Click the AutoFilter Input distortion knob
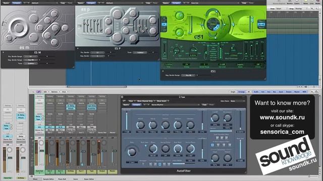 pos(215,158)
